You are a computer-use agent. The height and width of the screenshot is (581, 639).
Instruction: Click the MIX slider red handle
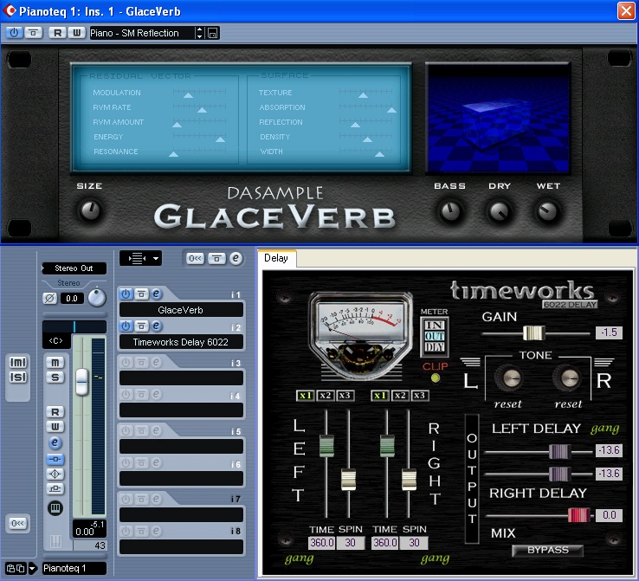(x=578, y=515)
